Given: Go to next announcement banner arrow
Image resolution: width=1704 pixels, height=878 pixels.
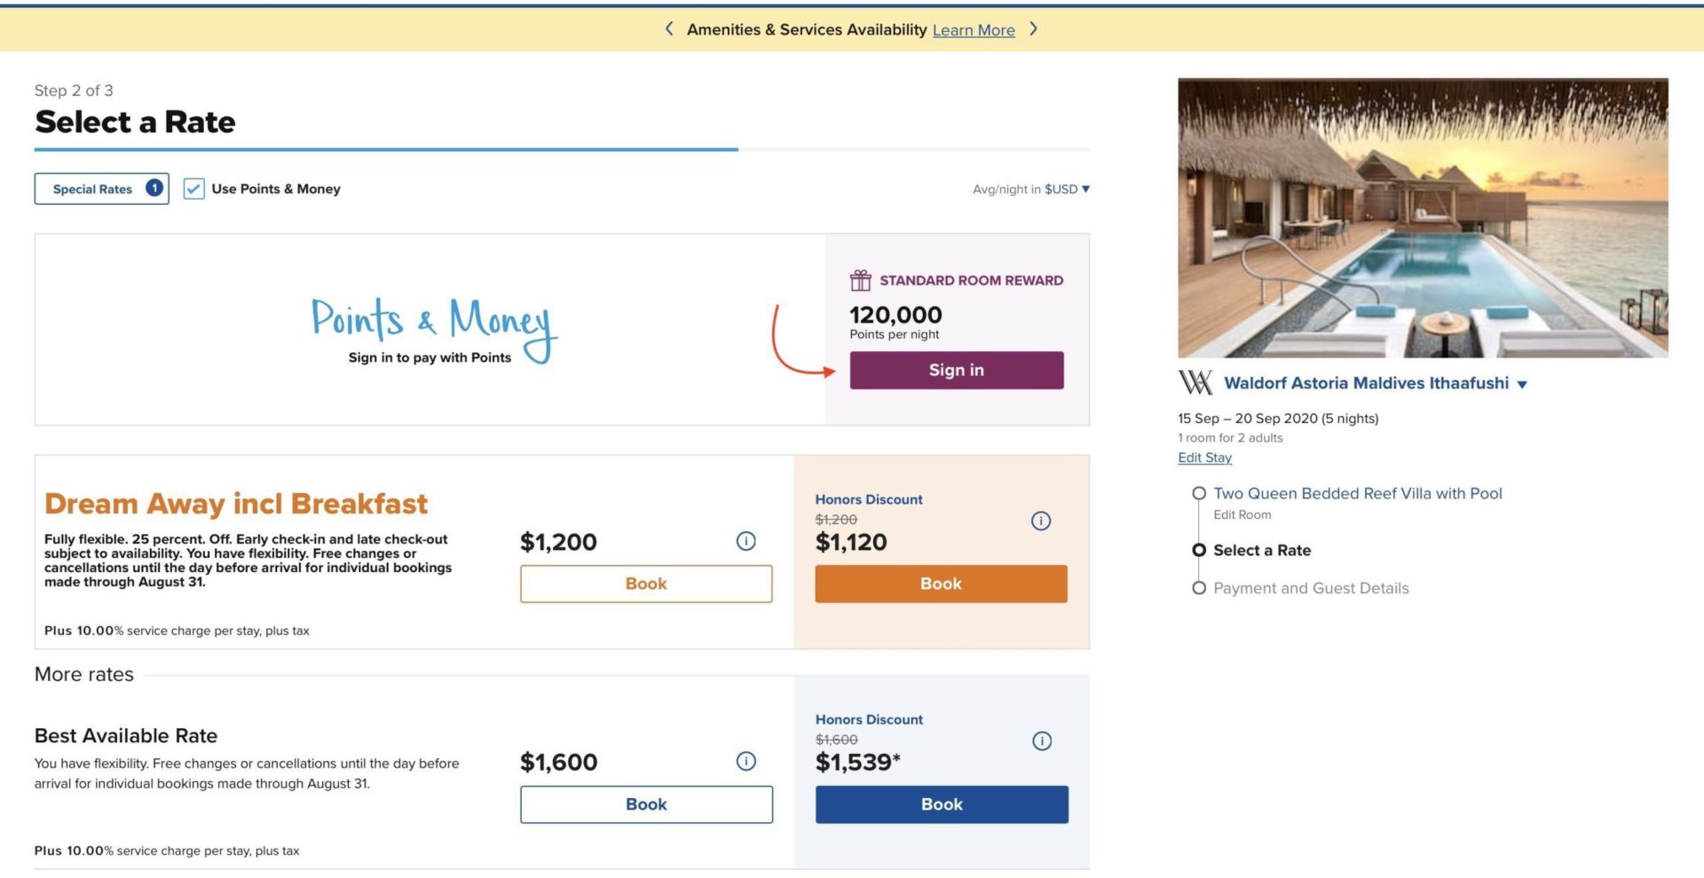Looking at the screenshot, I should (1033, 29).
